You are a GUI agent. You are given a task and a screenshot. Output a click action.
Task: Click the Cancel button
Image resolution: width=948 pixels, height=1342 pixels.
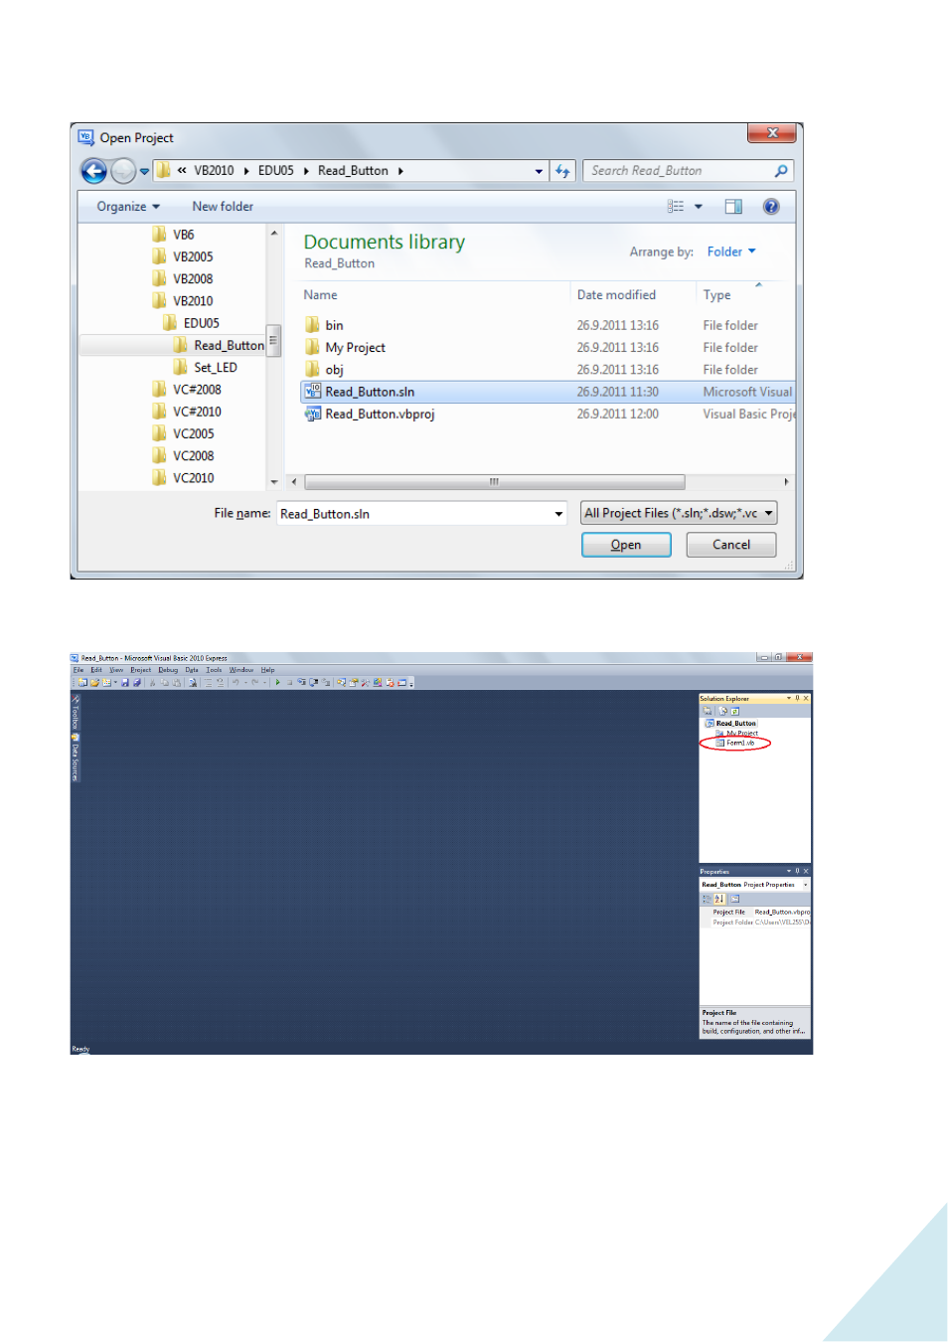(731, 545)
